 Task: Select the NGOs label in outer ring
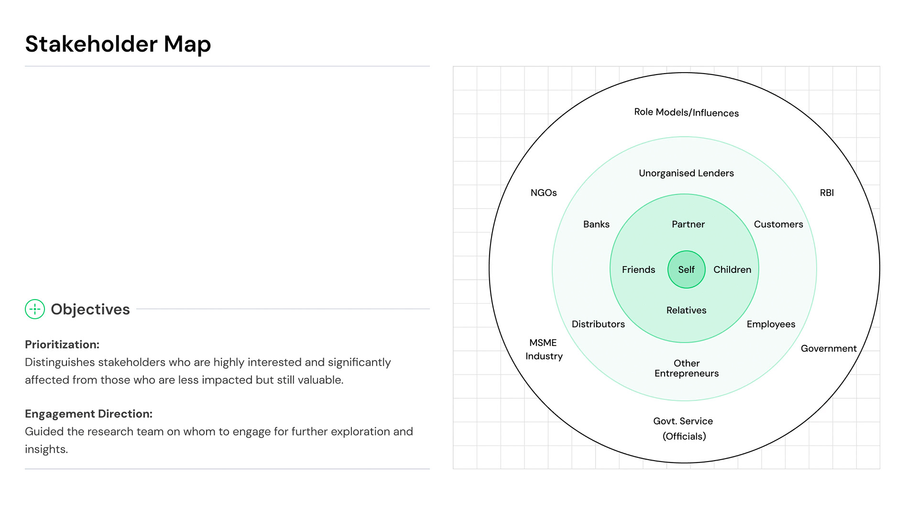(544, 193)
